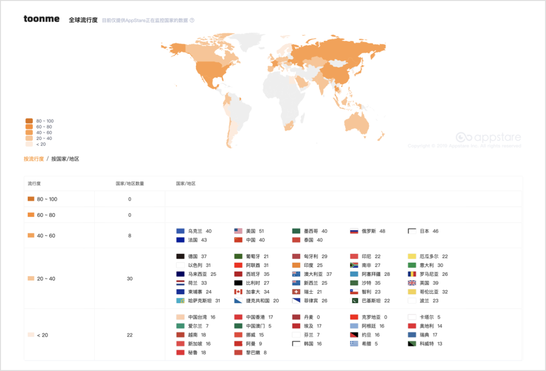This screenshot has width=546, height=371.
Task: Select the < 20 map legend swatch
Action: 29,144
